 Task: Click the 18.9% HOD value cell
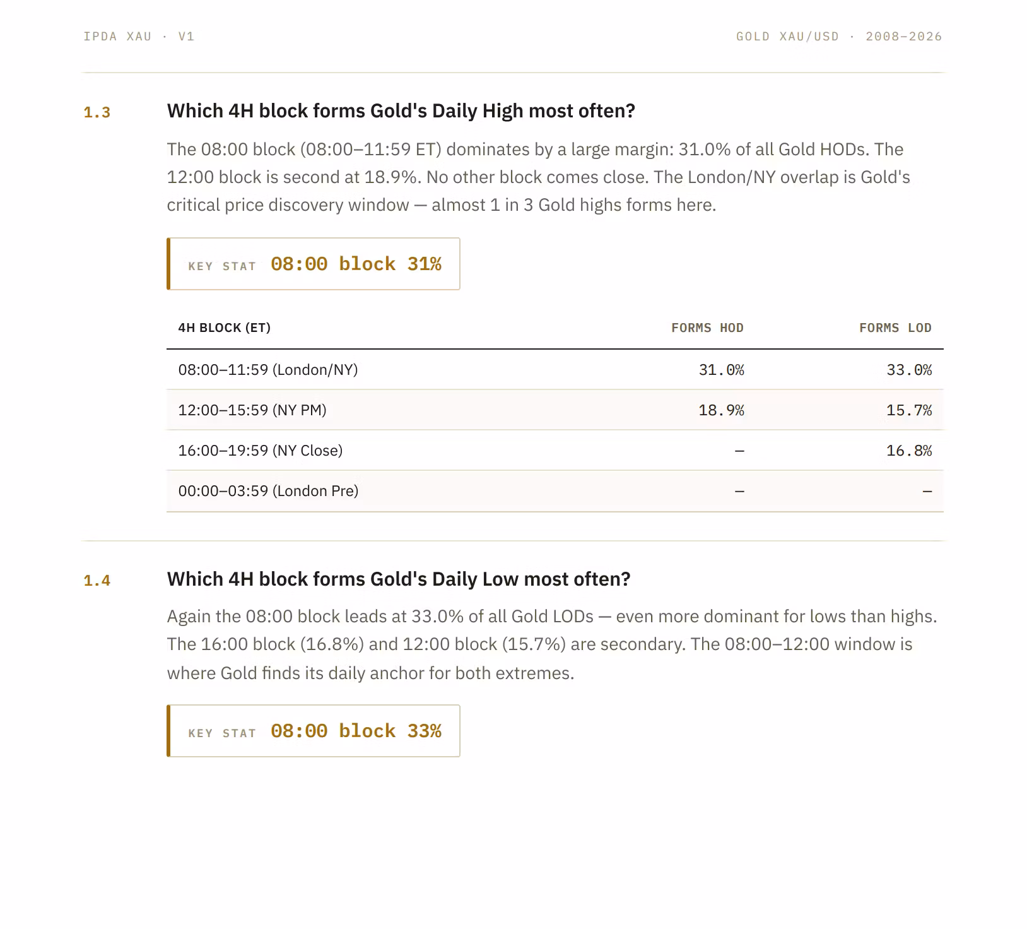coord(721,410)
